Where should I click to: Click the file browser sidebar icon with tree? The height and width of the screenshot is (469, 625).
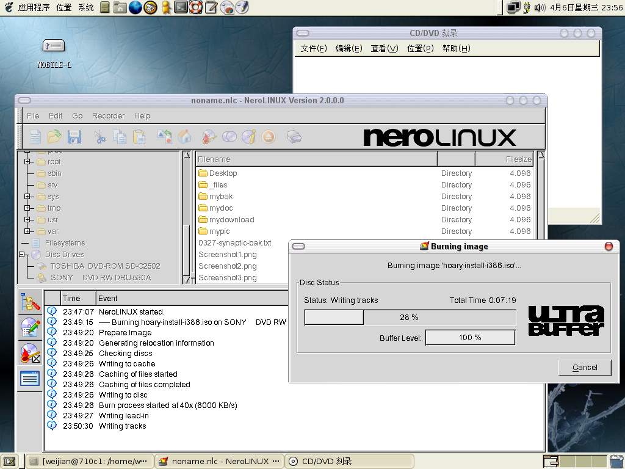[31, 302]
